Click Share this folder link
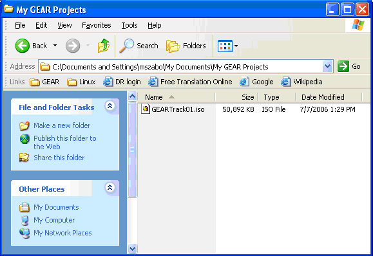This screenshot has width=373, height=256. pyautogui.click(x=59, y=158)
